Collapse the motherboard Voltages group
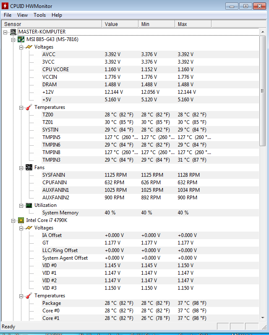The height and width of the screenshot is (335, 269). click(x=21, y=47)
